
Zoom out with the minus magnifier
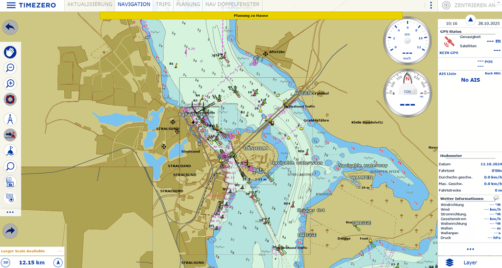coord(10,68)
